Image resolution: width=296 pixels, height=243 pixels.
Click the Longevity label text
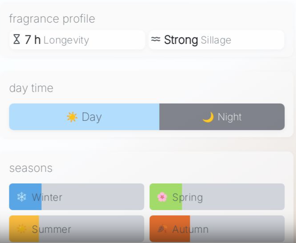[x=66, y=40]
